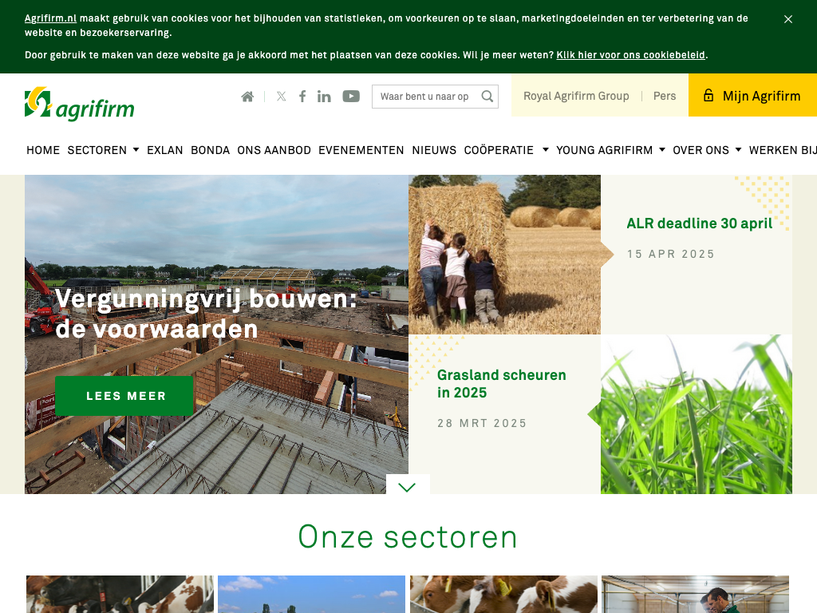817x613 pixels.
Task: Open the Facebook social icon
Action: click(x=302, y=97)
